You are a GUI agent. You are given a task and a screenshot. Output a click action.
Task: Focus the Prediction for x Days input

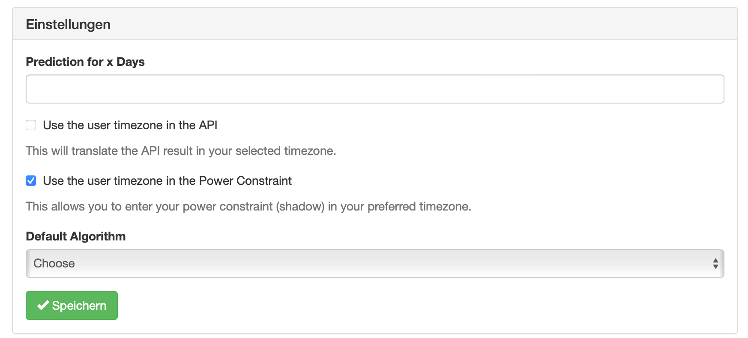[374, 89]
